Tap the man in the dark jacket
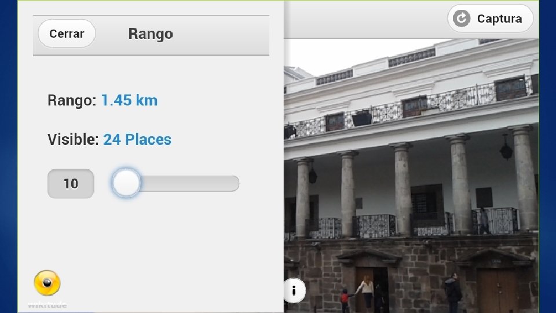The image size is (556, 313). tap(453, 293)
